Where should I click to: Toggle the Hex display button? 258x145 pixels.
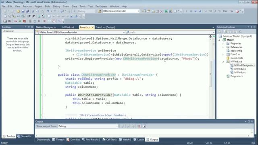tap(225, 11)
